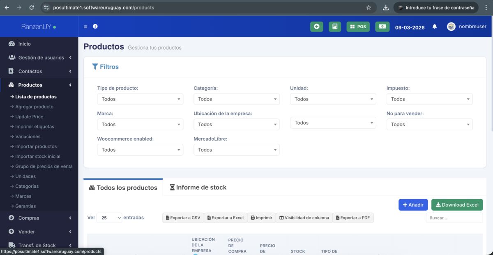Image resolution: width=493 pixels, height=255 pixels.
Task: Open the quick-add plus icon
Action: tap(316, 26)
